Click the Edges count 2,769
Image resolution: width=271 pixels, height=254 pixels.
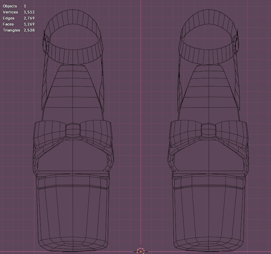29,18
